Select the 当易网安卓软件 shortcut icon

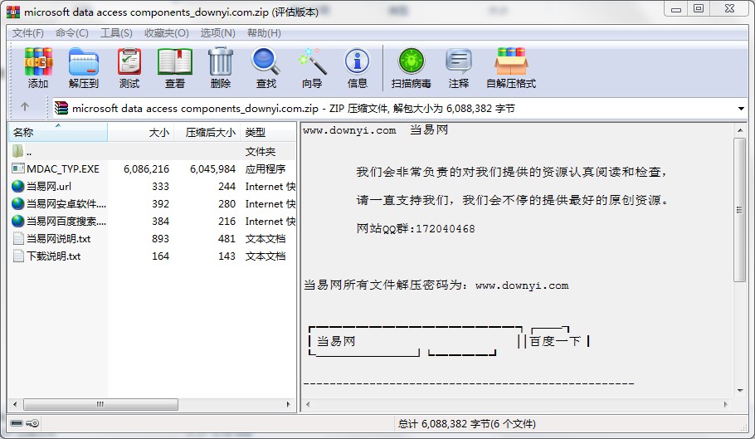[17, 203]
